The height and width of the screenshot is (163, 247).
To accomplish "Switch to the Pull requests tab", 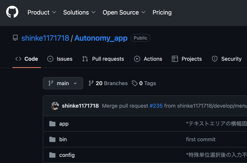I will pyautogui.click(x=103, y=59).
